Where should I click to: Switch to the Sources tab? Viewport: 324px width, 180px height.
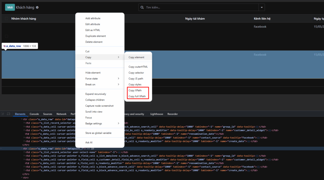coord(47,114)
